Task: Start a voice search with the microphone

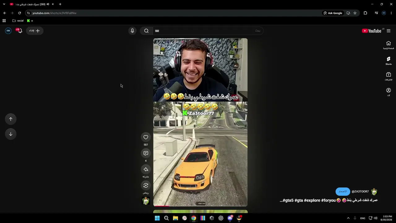Action: pos(132,31)
